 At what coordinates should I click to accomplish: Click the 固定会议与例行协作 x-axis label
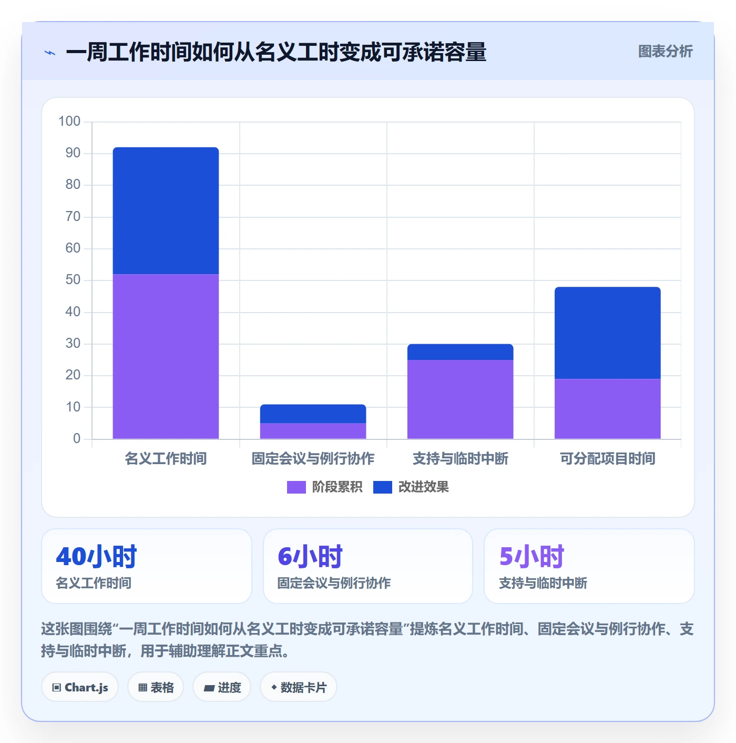pos(313,459)
